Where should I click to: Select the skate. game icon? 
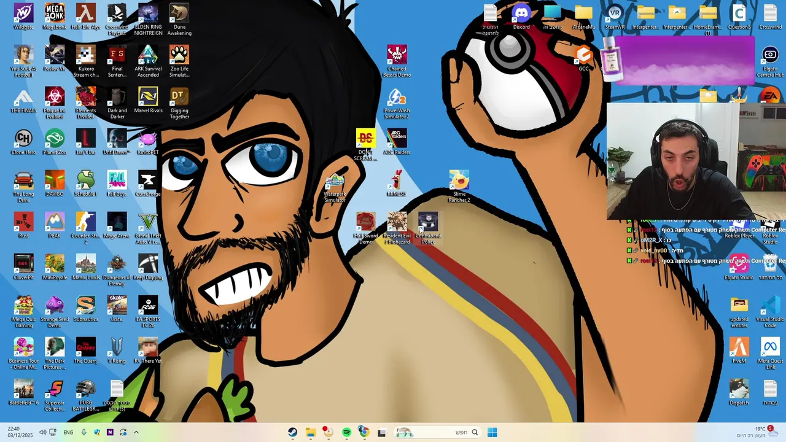click(117, 309)
